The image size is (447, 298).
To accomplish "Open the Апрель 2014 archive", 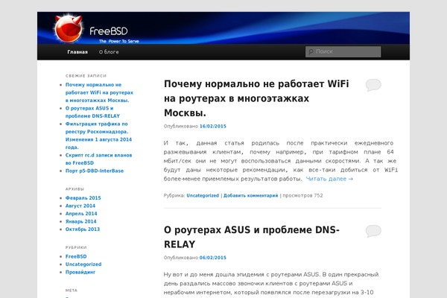I will (81, 214).
